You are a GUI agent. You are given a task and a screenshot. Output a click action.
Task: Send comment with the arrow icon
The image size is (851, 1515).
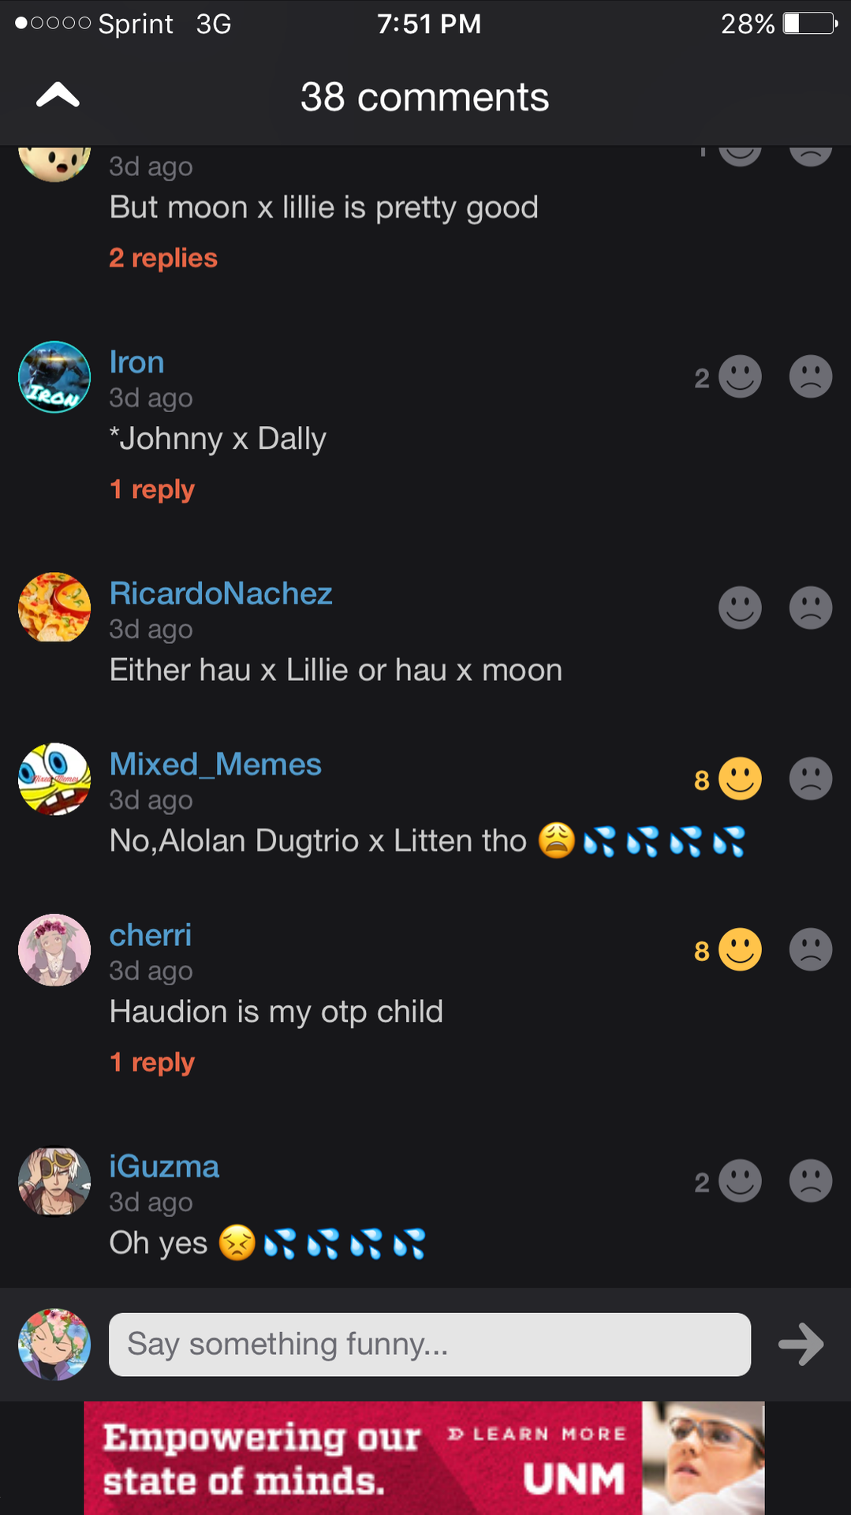801,1344
